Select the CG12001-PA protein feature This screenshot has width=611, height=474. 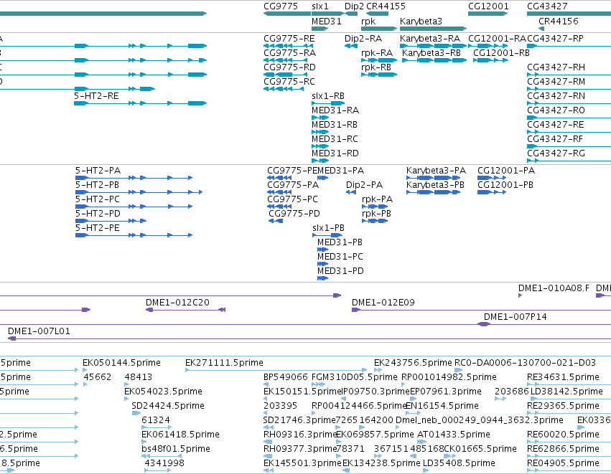point(492,178)
